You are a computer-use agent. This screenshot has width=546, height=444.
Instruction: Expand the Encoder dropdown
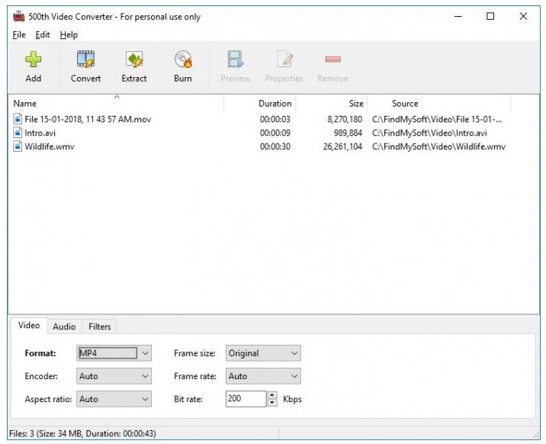tap(114, 376)
